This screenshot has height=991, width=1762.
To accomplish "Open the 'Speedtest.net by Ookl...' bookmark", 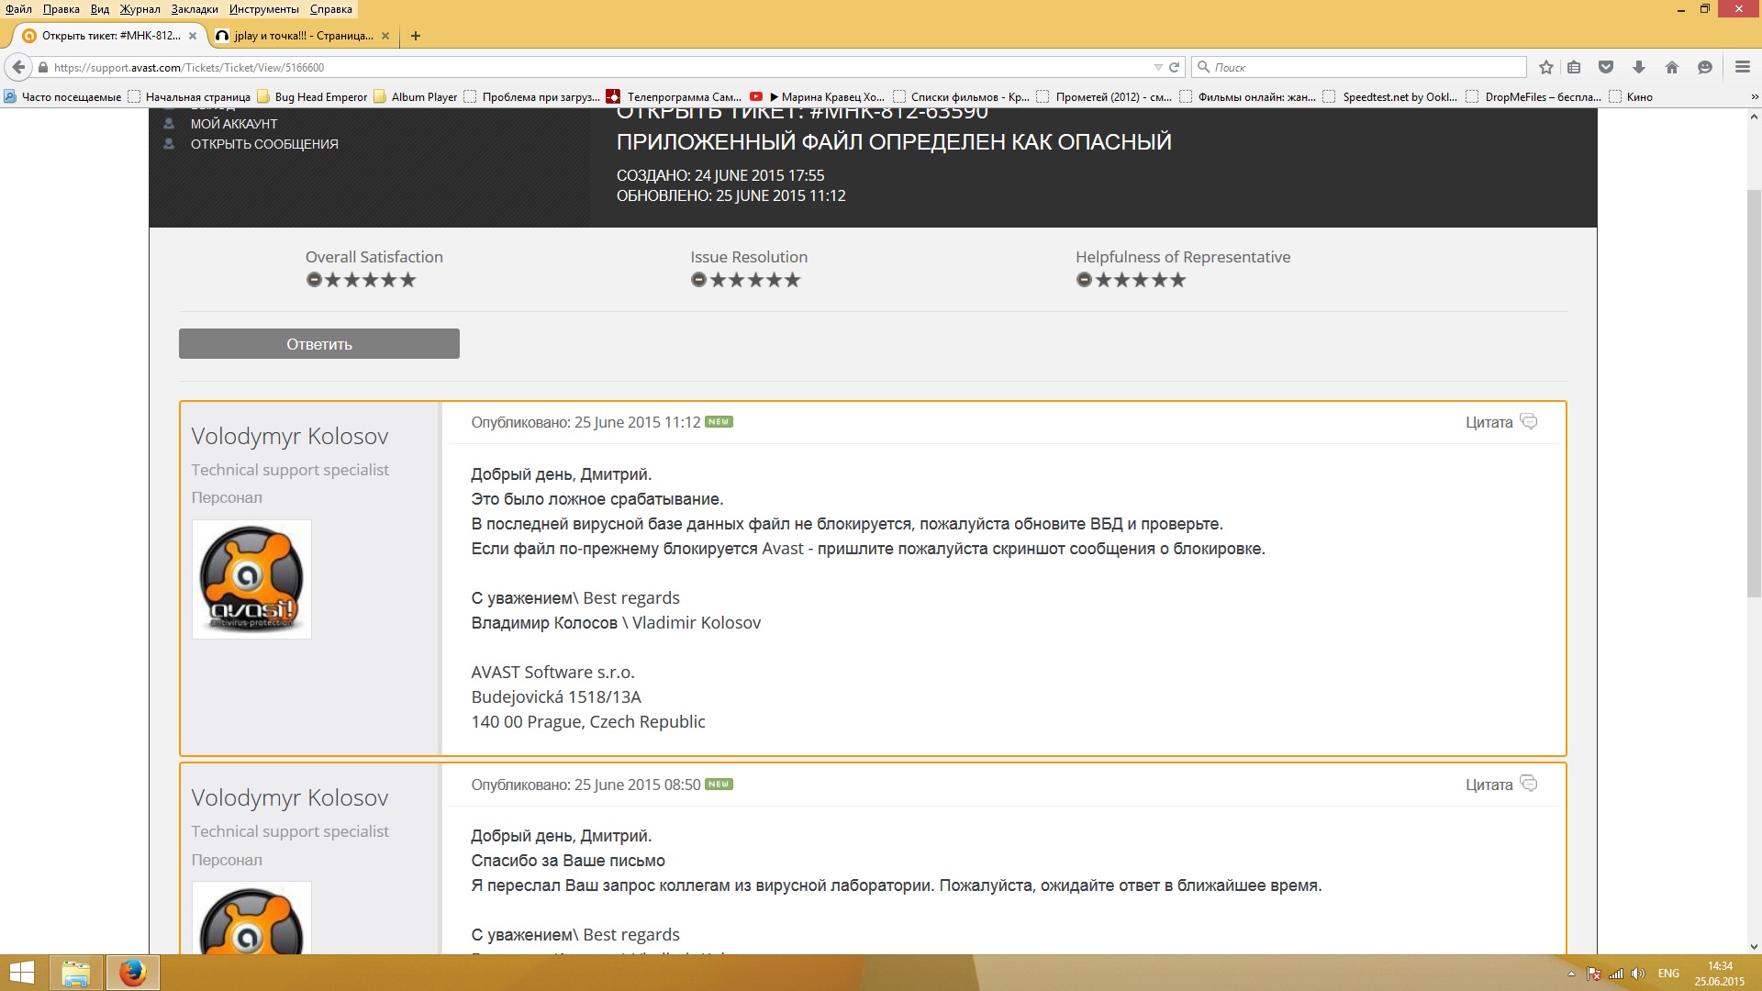I will click(x=1390, y=96).
